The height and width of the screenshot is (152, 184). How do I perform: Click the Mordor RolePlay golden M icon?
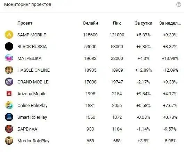9,141
